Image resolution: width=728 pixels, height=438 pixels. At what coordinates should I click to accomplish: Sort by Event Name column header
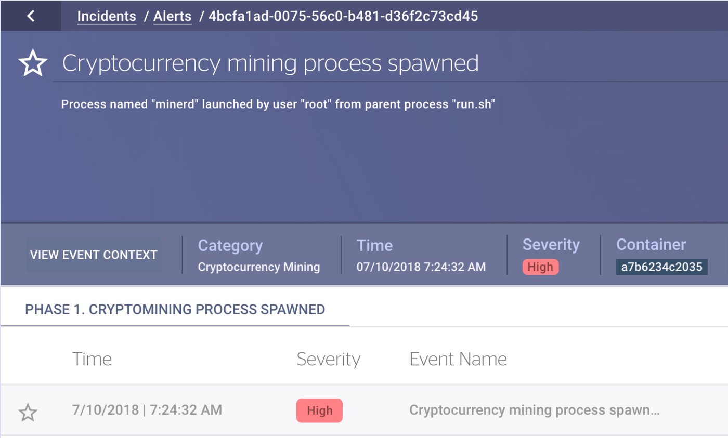458,359
